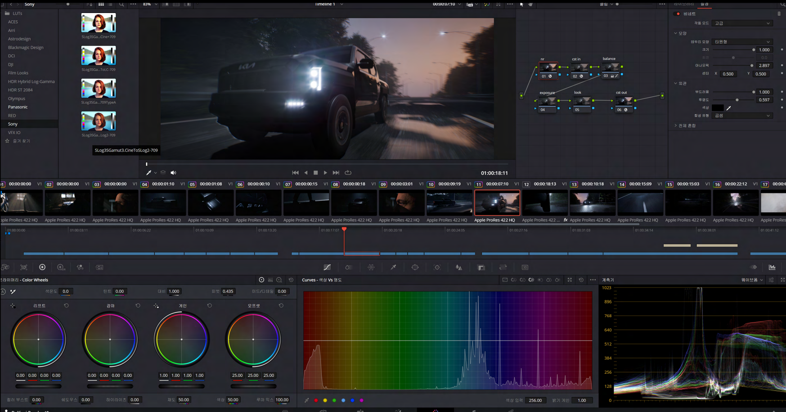786x412 pixels.
Task: Collapse the appearance section
Action: pyautogui.click(x=676, y=83)
